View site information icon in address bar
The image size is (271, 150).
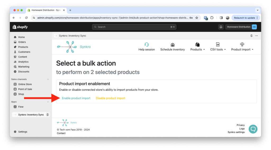point(34,18)
